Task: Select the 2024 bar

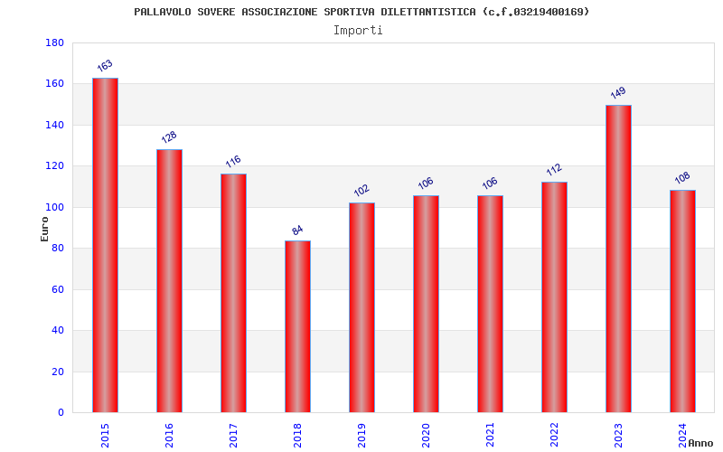Action: point(682,301)
